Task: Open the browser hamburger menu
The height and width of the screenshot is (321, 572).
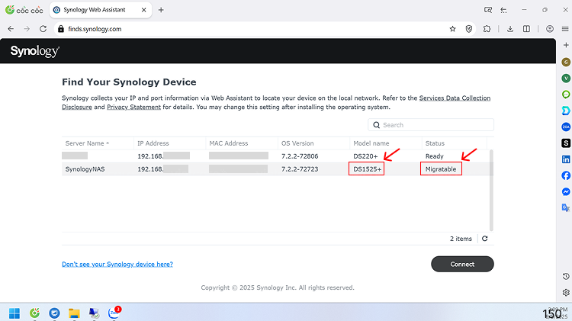Action: point(565,29)
